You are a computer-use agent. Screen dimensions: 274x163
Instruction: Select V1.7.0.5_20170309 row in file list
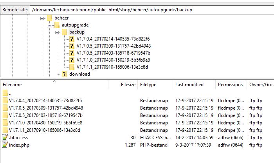(46, 108)
